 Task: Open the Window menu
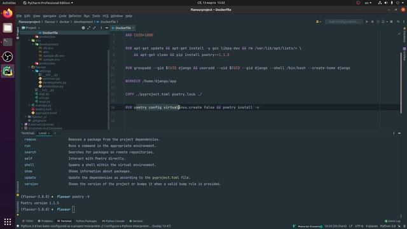tap(117, 16)
